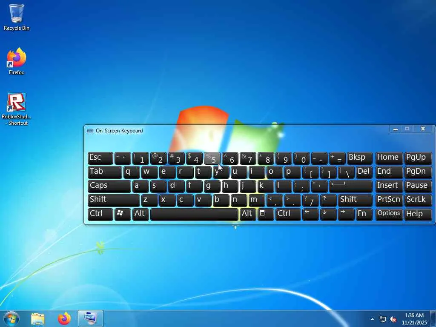Click the space bar key
This screenshot has height=327, width=436.
pyautogui.click(x=194, y=214)
